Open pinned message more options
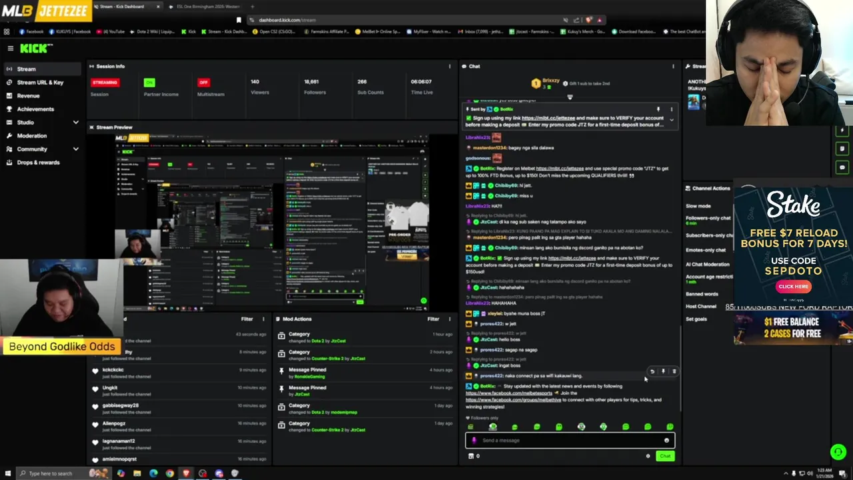This screenshot has height=480, width=853. (x=671, y=109)
